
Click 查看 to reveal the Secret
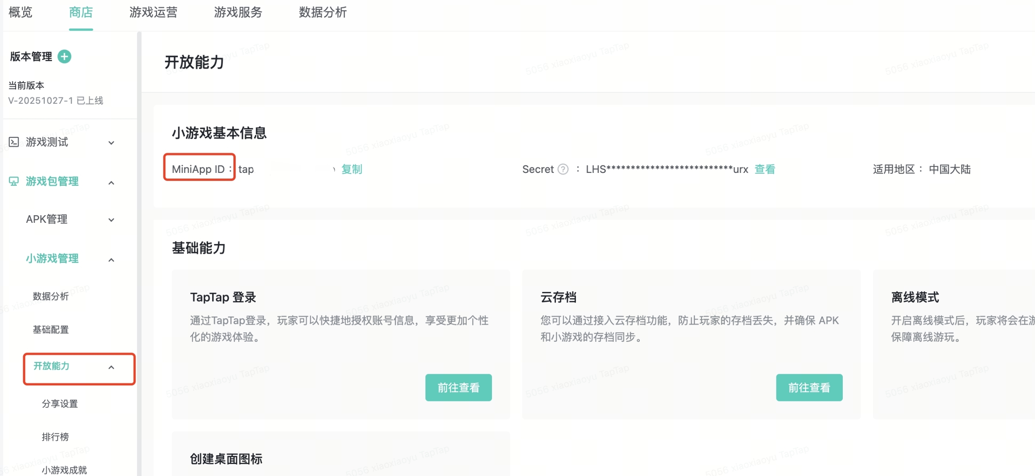[764, 169]
